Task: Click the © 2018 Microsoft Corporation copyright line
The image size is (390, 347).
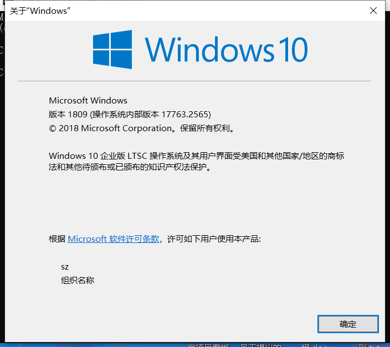Action: pyautogui.click(x=141, y=128)
